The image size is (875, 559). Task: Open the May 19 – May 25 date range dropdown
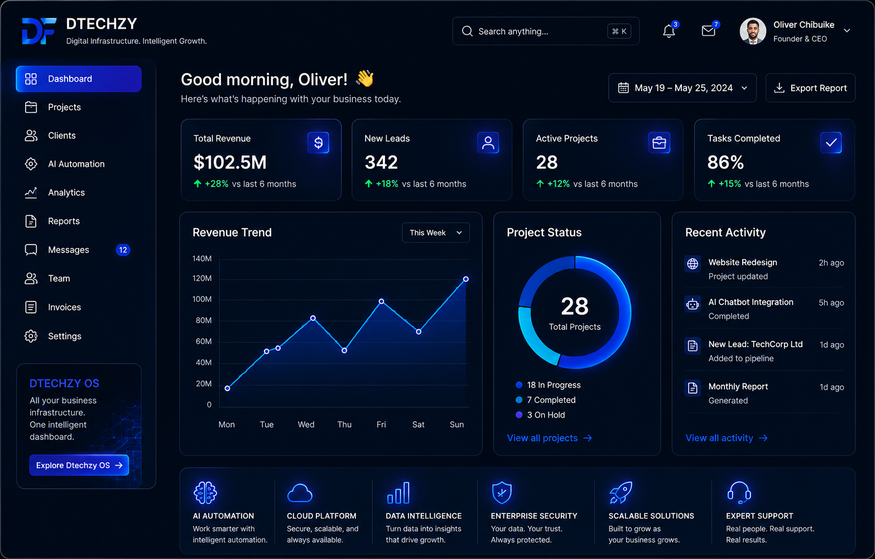pos(682,88)
